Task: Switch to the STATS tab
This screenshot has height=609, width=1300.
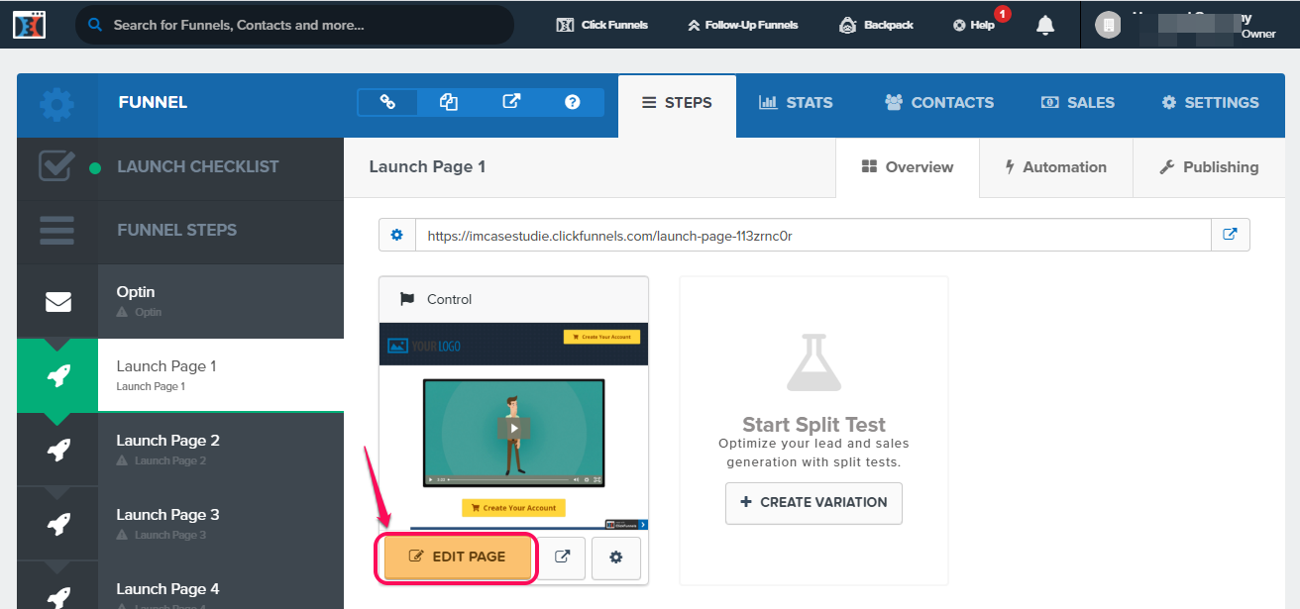Action: (x=796, y=103)
